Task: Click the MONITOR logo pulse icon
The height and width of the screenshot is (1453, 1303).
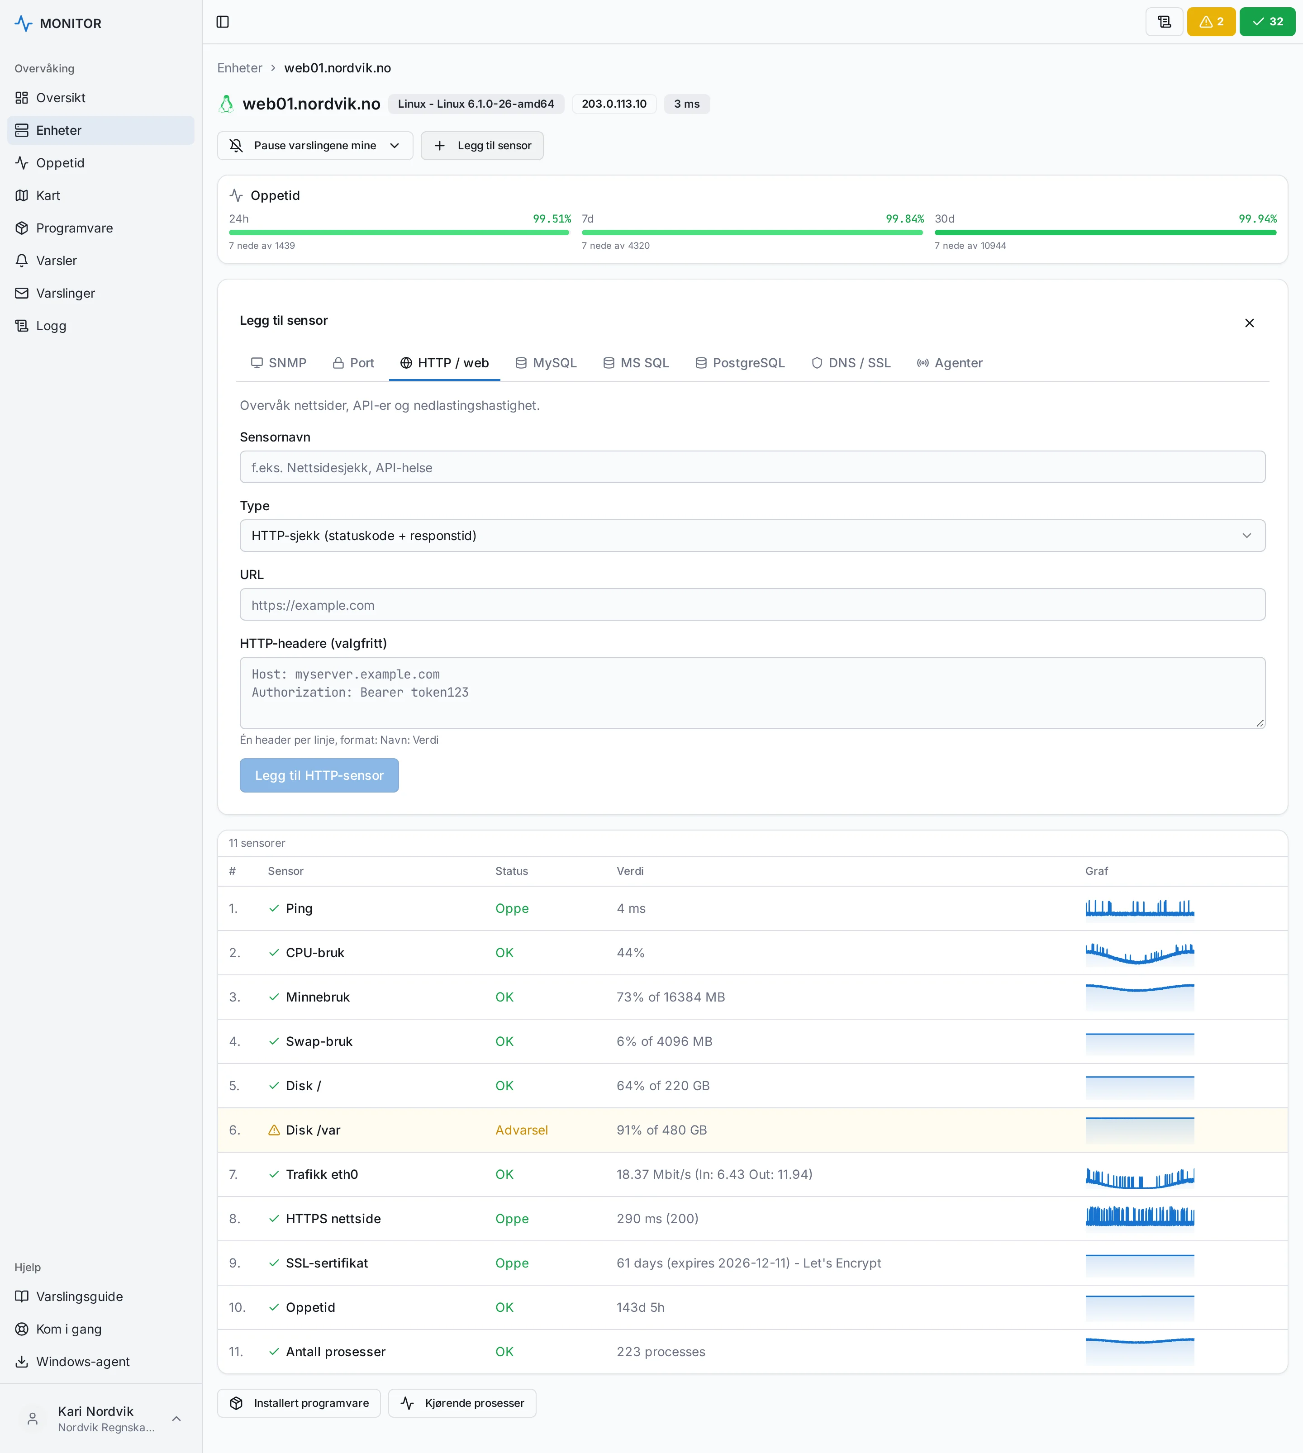Action: tap(24, 24)
